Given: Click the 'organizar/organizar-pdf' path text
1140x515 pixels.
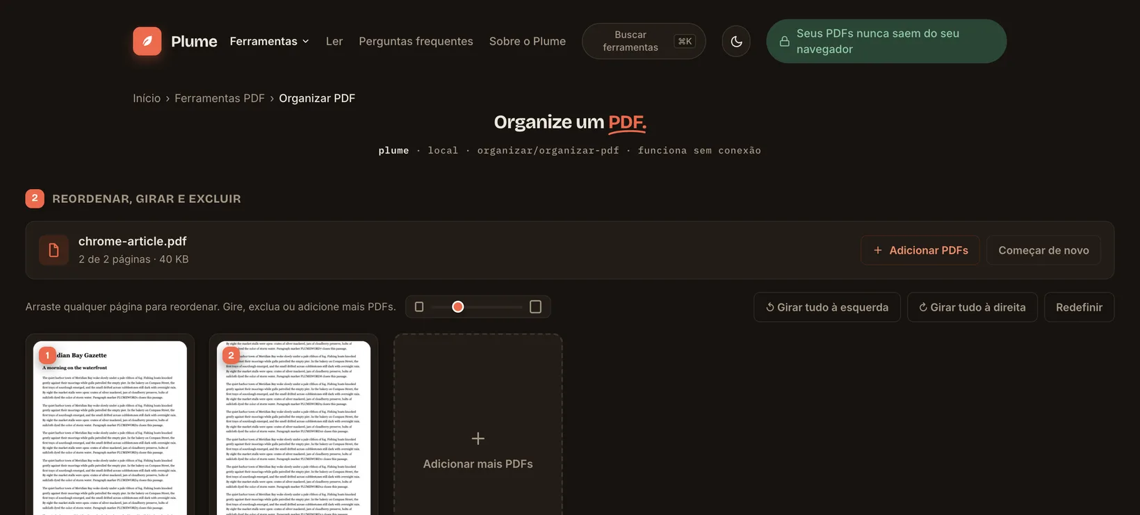Looking at the screenshot, I should (x=548, y=150).
